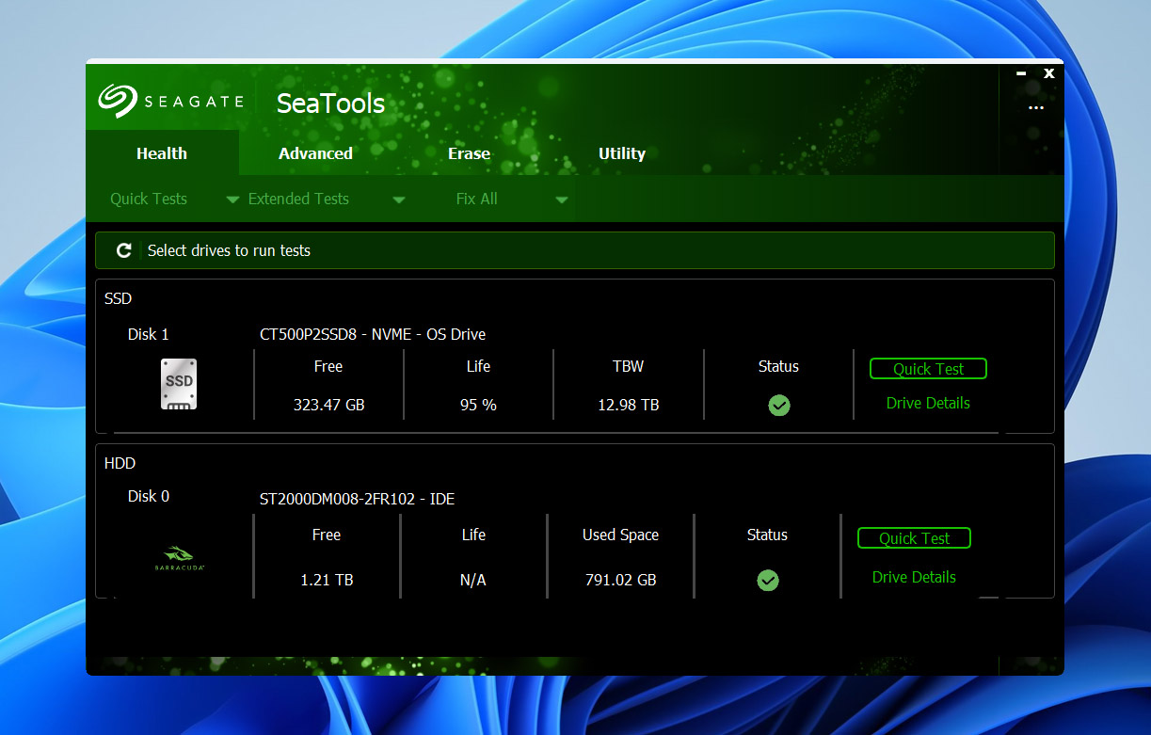The width and height of the screenshot is (1151, 735).
Task: Open the Utility tab
Action: (622, 153)
